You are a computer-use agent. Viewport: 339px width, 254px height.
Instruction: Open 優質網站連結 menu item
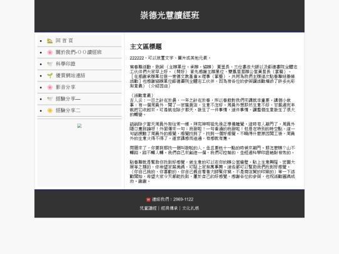point(70,76)
